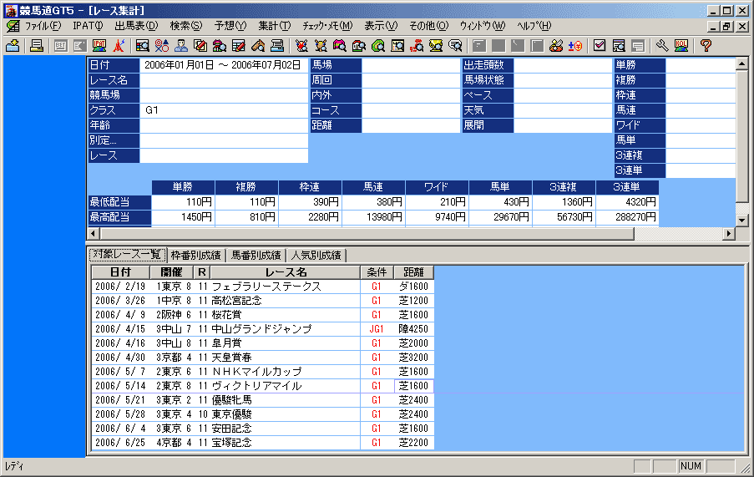754x477 pixels.
Task: Click the IPAT toolbar icon
Action: [99, 45]
